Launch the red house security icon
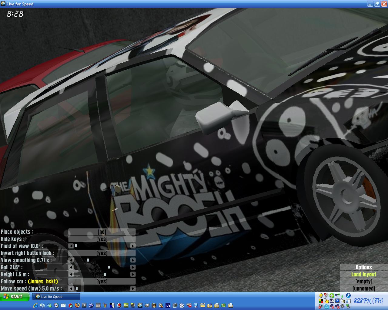This screenshot has width=388, height=310. pos(70,305)
